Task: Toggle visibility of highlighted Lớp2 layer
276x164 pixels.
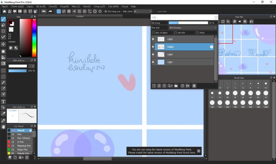Action: (153, 47)
